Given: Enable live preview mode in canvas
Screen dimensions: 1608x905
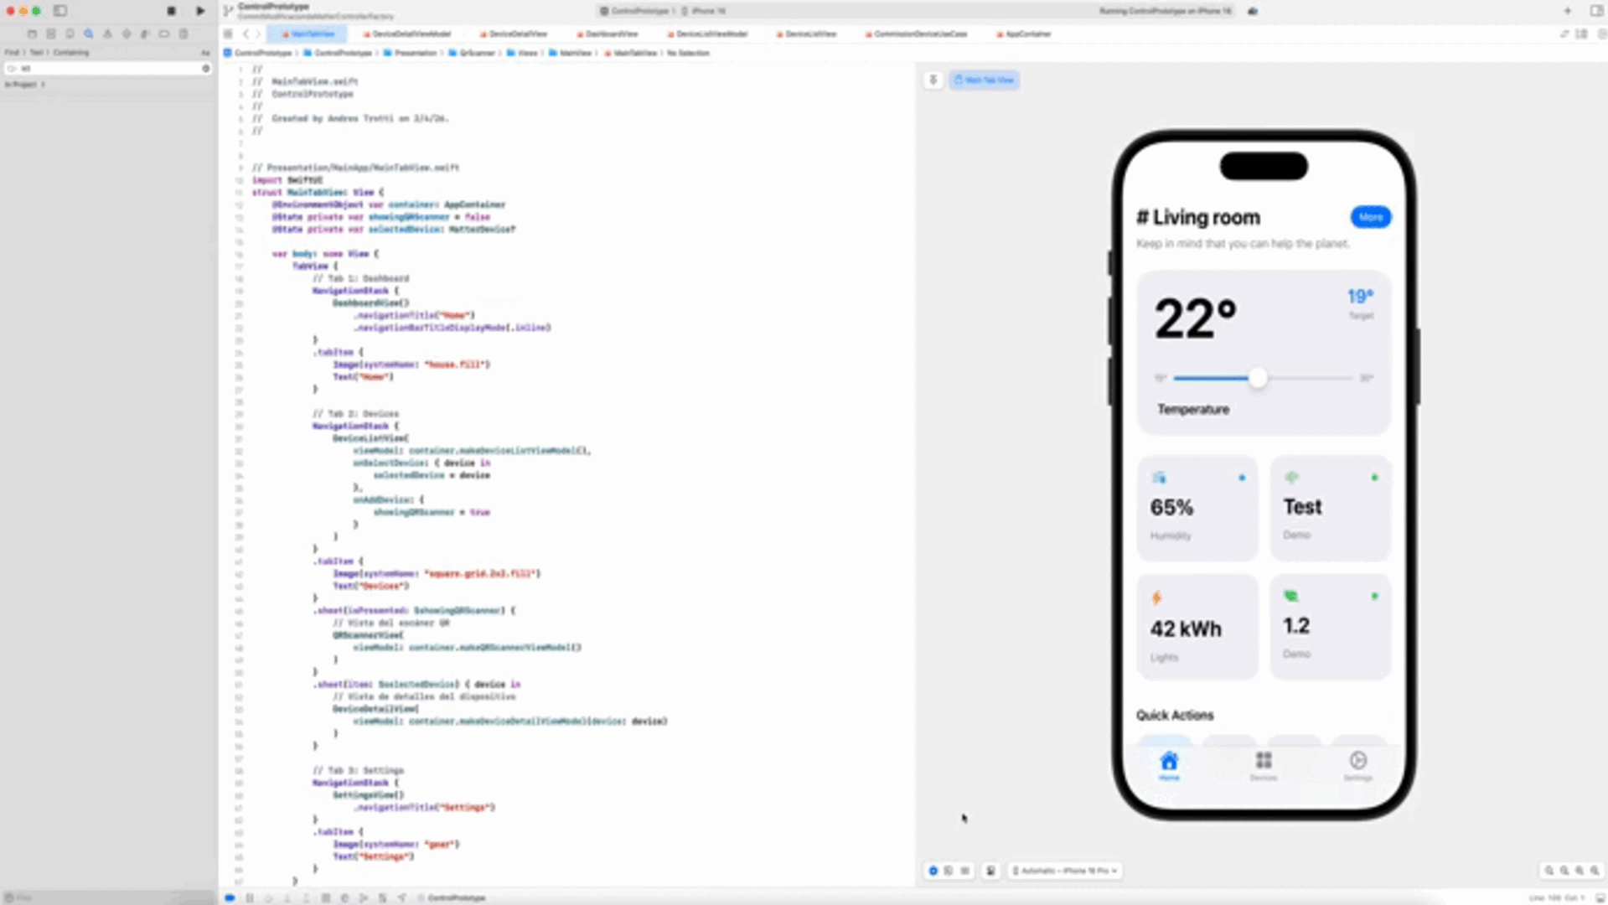Looking at the screenshot, I should [933, 871].
